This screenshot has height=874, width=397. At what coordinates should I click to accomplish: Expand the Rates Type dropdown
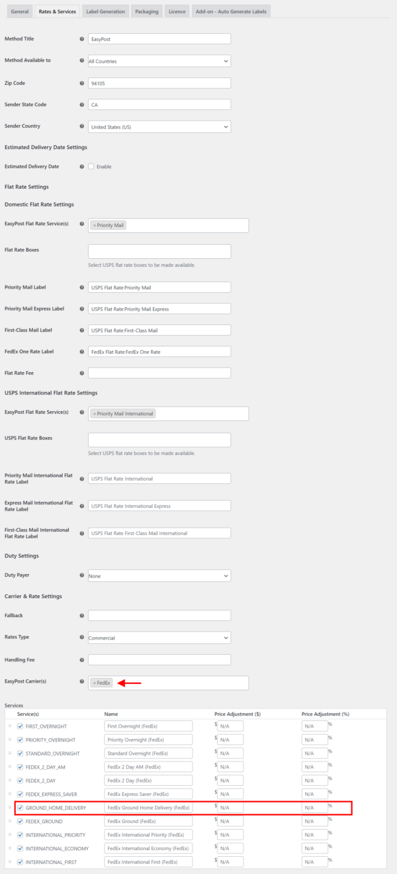159,638
